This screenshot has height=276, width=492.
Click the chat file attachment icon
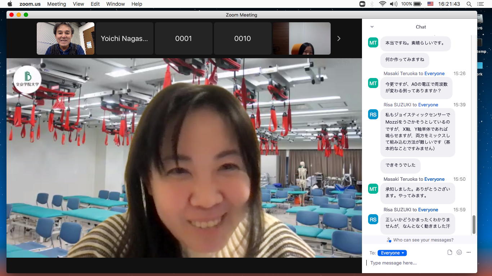(450, 253)
